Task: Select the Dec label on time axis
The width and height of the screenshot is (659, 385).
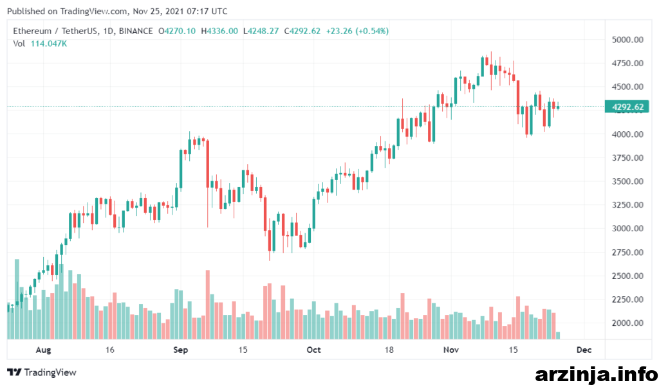Action: (x=584, y=350)
